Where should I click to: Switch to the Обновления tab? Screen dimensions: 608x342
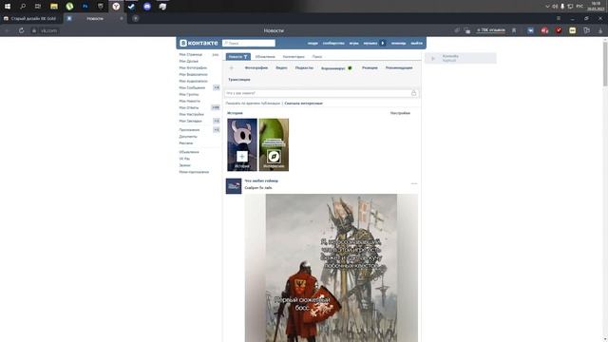(x=265, y=57)
